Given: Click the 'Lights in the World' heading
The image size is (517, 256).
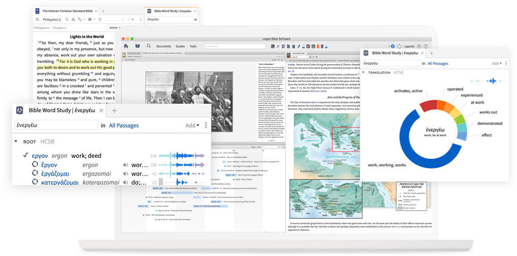Looking at the screenshot, I should (87, 36).
